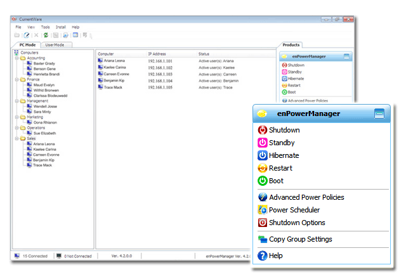Click the pink Standby icon in the enlarged panel
The height and width of the screenshot is (279, 406).
point(262,143)
